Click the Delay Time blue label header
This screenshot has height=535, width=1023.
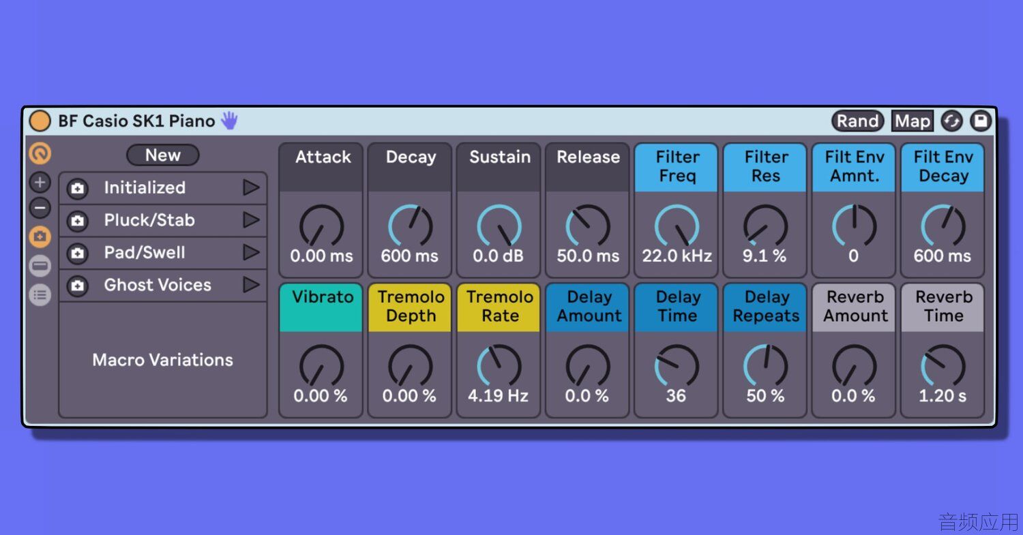click(x=677, y=307)
